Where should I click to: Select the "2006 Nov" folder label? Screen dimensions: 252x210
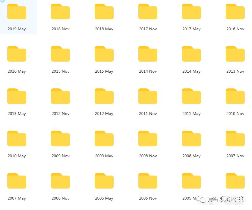60,198
